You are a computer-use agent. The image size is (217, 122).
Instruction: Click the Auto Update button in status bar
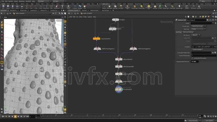[209, 121]
